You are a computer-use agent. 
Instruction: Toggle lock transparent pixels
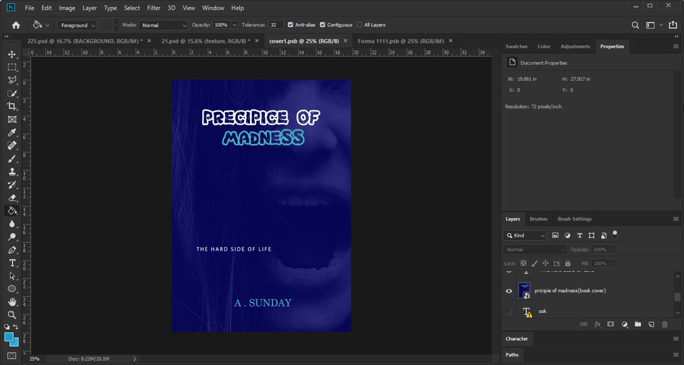pos(523,263)
